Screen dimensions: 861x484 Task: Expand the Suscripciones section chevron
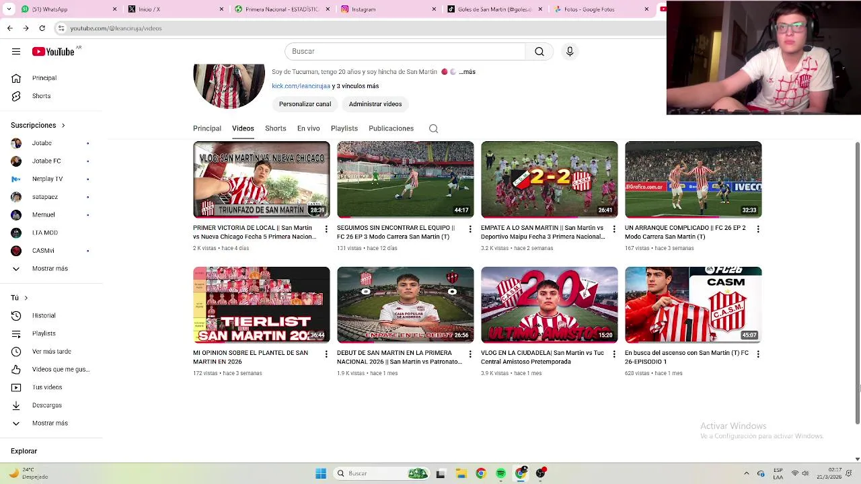63,125
